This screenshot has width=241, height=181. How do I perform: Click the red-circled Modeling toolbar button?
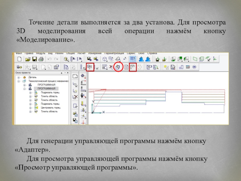point(118,67)
